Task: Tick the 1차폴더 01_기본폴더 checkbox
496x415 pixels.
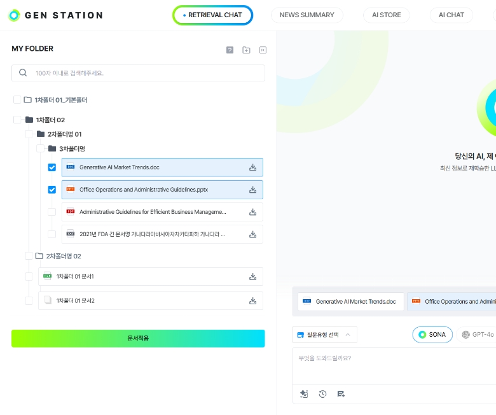Action: [x=17, y=100]
